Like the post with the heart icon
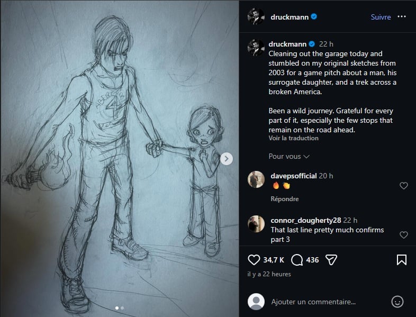The width and height of the screenshot is (416, 317). 255,260
